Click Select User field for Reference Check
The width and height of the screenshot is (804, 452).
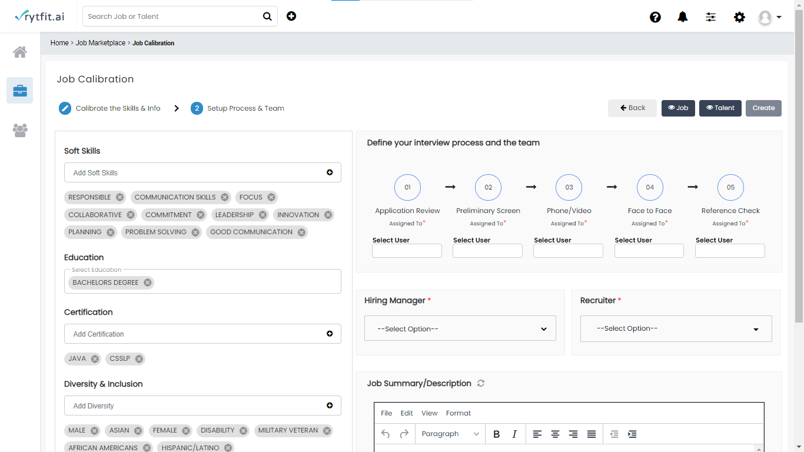730,251
